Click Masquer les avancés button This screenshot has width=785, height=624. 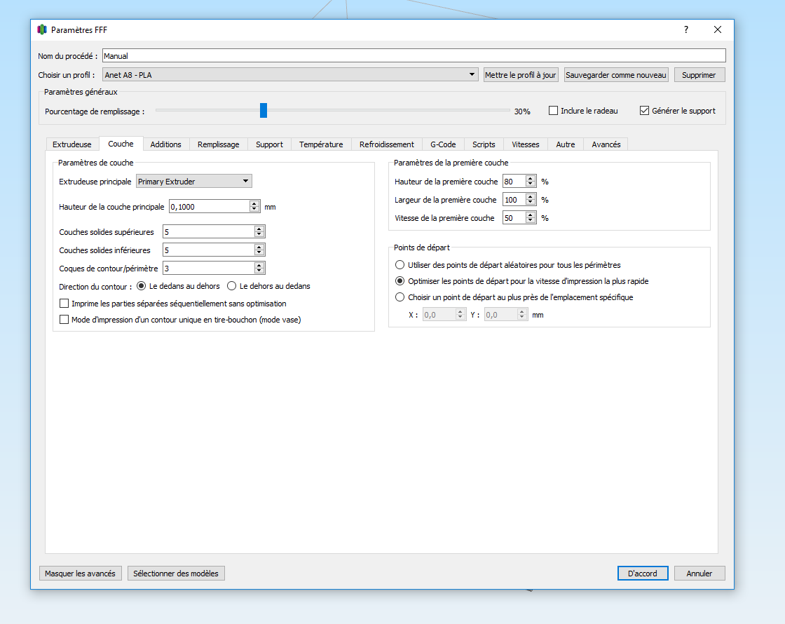coord(80,574)
